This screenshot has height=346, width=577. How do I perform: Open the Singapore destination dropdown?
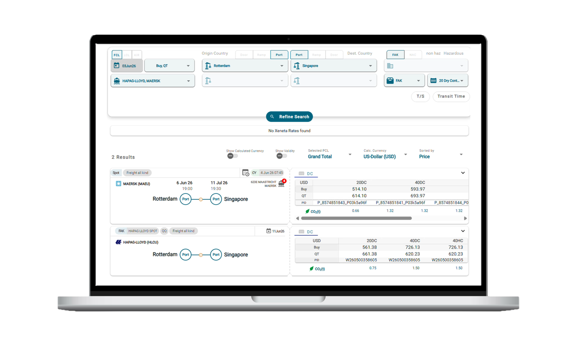tap(334, 66)
